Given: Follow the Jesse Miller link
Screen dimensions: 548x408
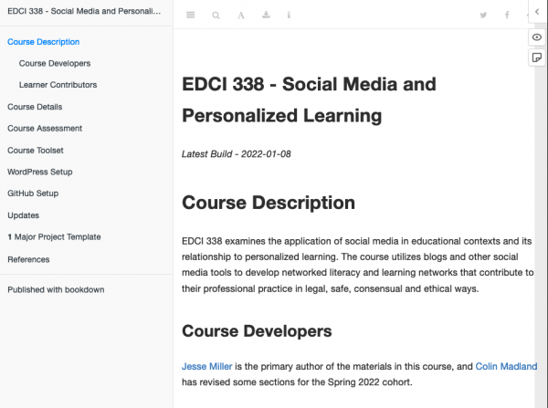Looking at the screenshot, I should [207, 366].
